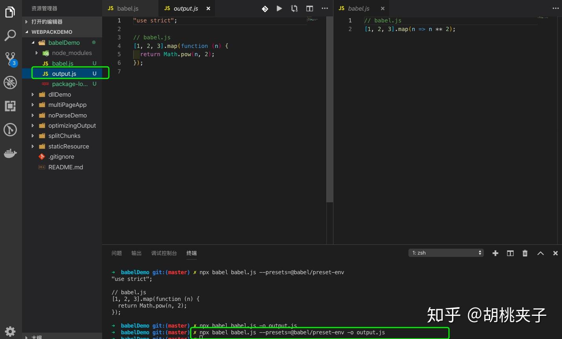562x339 pixels.
Task: Open Settings via the gear icon
Action: [x=10, y=331]
